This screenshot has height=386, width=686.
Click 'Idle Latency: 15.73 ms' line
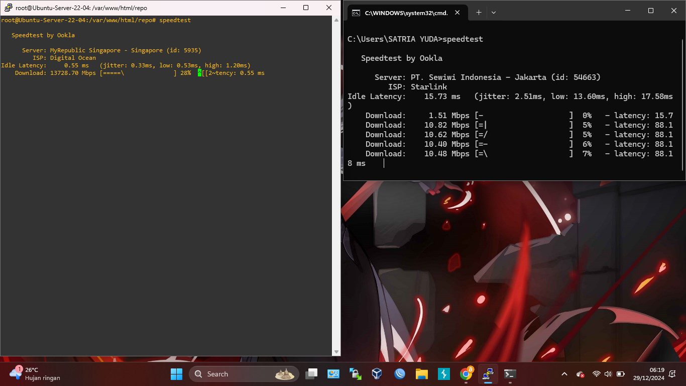pos(510,96)
